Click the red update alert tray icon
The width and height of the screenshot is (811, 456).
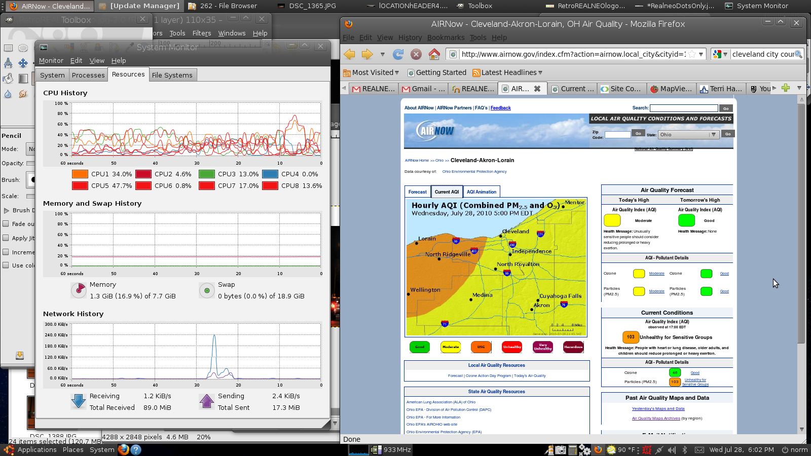pyautogui.click(x=647, y=449)
